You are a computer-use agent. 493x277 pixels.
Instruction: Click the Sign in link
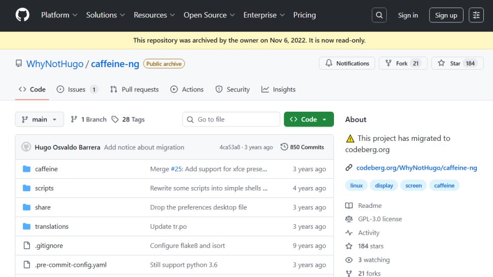click(x=408, y=15)
